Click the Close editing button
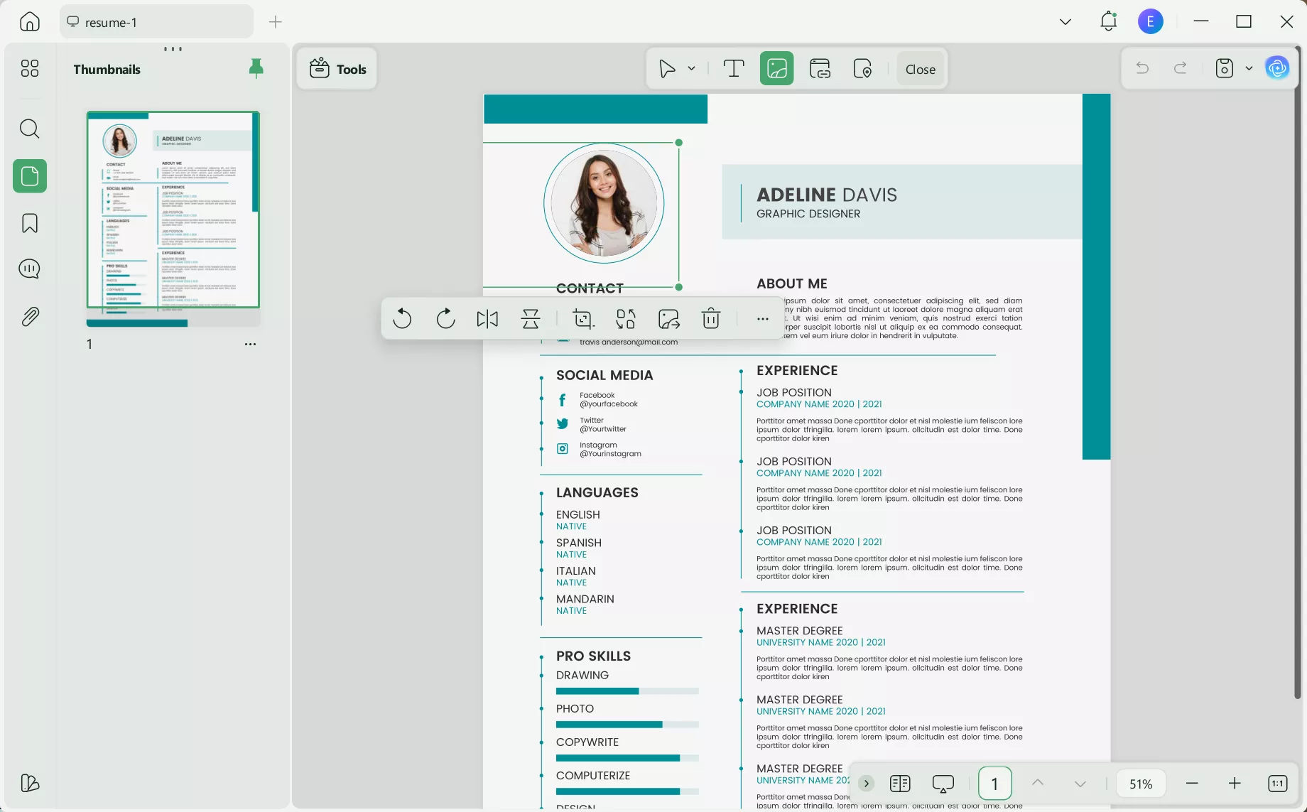This screenshot has height=812, width=1307. 920,69
